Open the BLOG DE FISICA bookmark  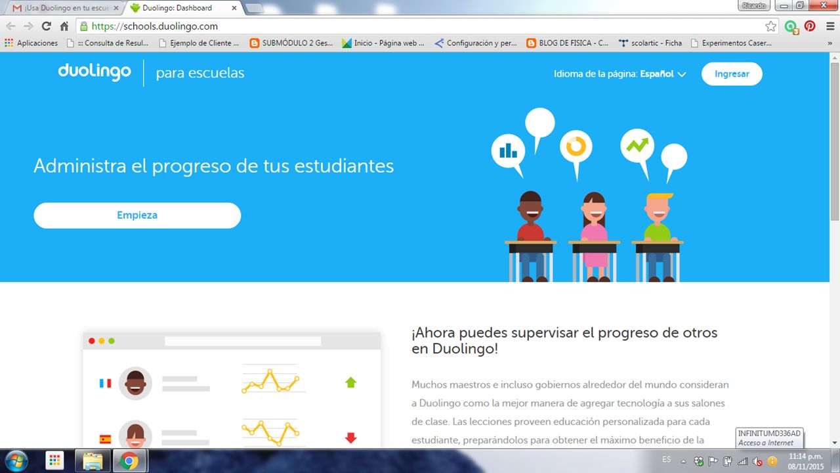(x=568, y=43)
